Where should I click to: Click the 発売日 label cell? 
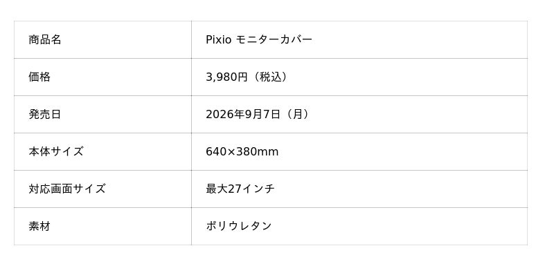tap(102, 115)
